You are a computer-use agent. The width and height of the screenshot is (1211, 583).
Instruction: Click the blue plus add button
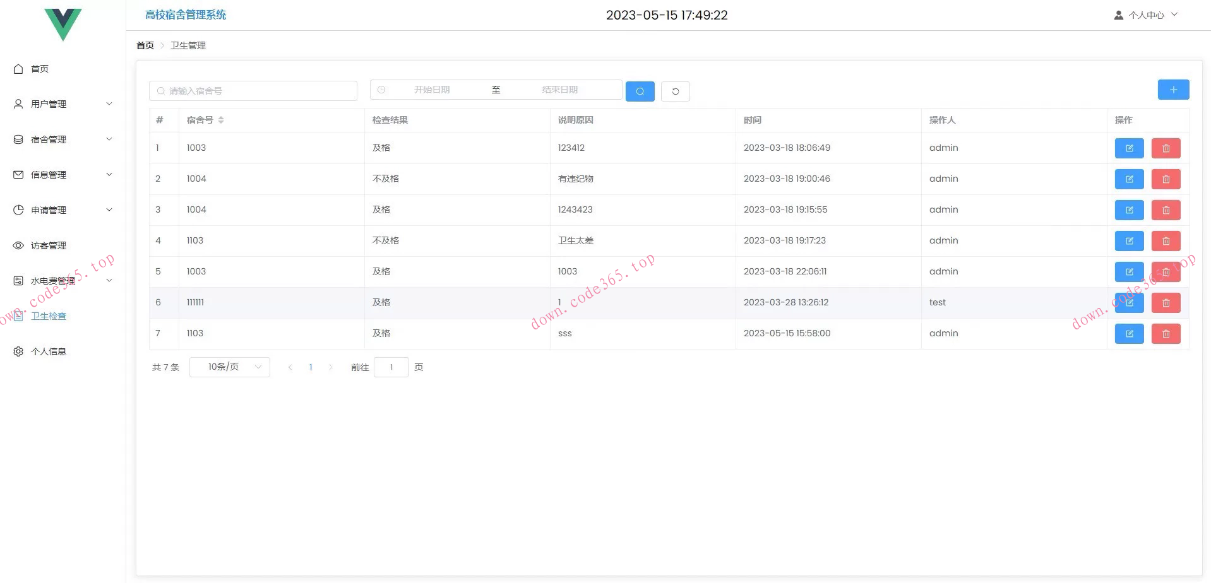tap(1173, 90)
